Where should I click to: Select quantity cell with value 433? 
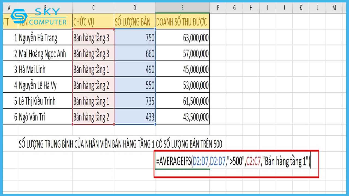tap(135, 117)
